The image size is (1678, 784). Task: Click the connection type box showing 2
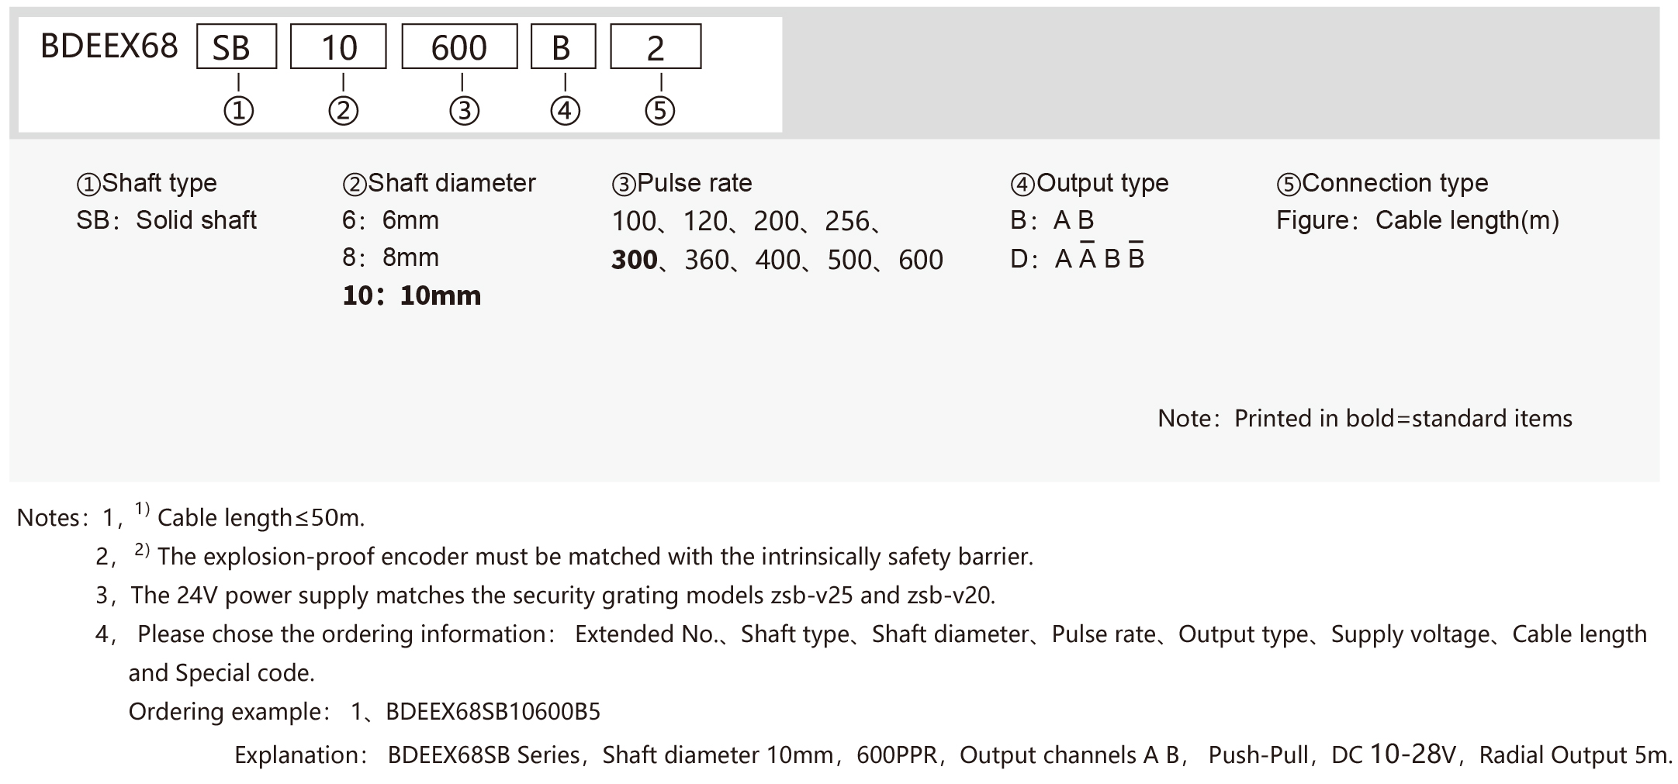656,47
